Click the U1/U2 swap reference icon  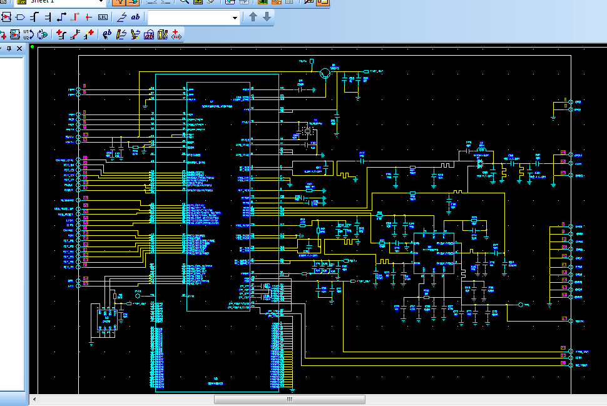coord(29,34)
